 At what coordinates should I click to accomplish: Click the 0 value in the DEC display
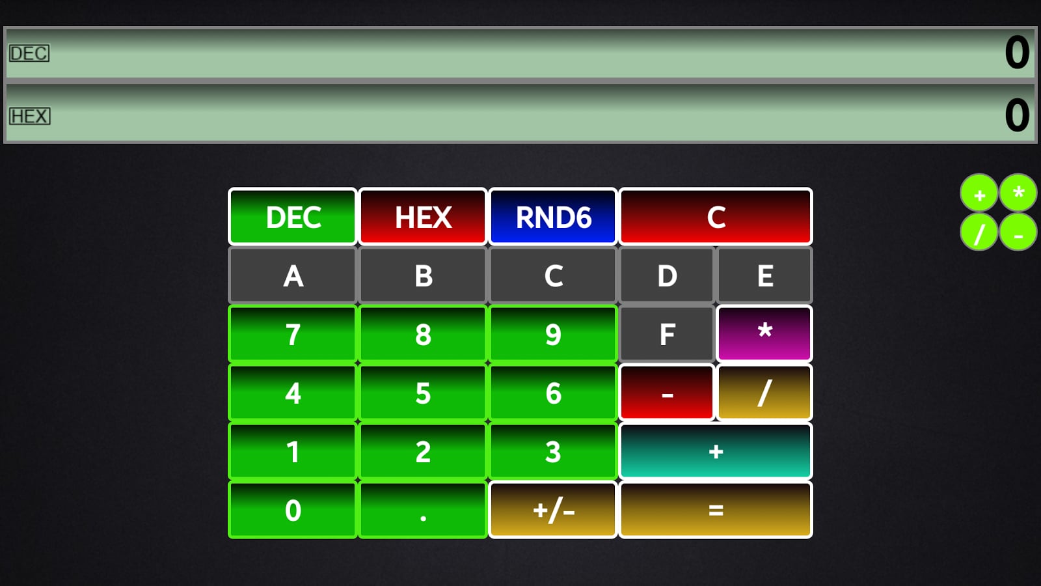pos(1017,53)
